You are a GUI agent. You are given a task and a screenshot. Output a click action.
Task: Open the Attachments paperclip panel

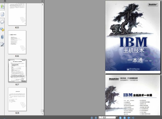click(2, 37)
